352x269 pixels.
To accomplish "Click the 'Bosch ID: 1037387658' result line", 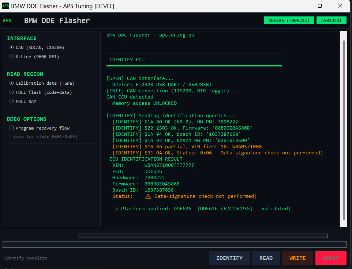I will coord(143,190).
